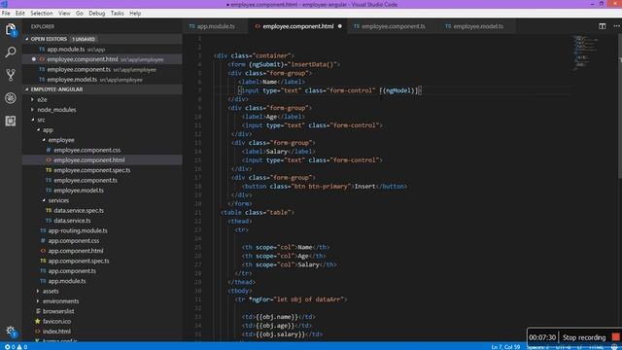Switch to the employee.model.ts editor tab

click(x=476, y=26)
